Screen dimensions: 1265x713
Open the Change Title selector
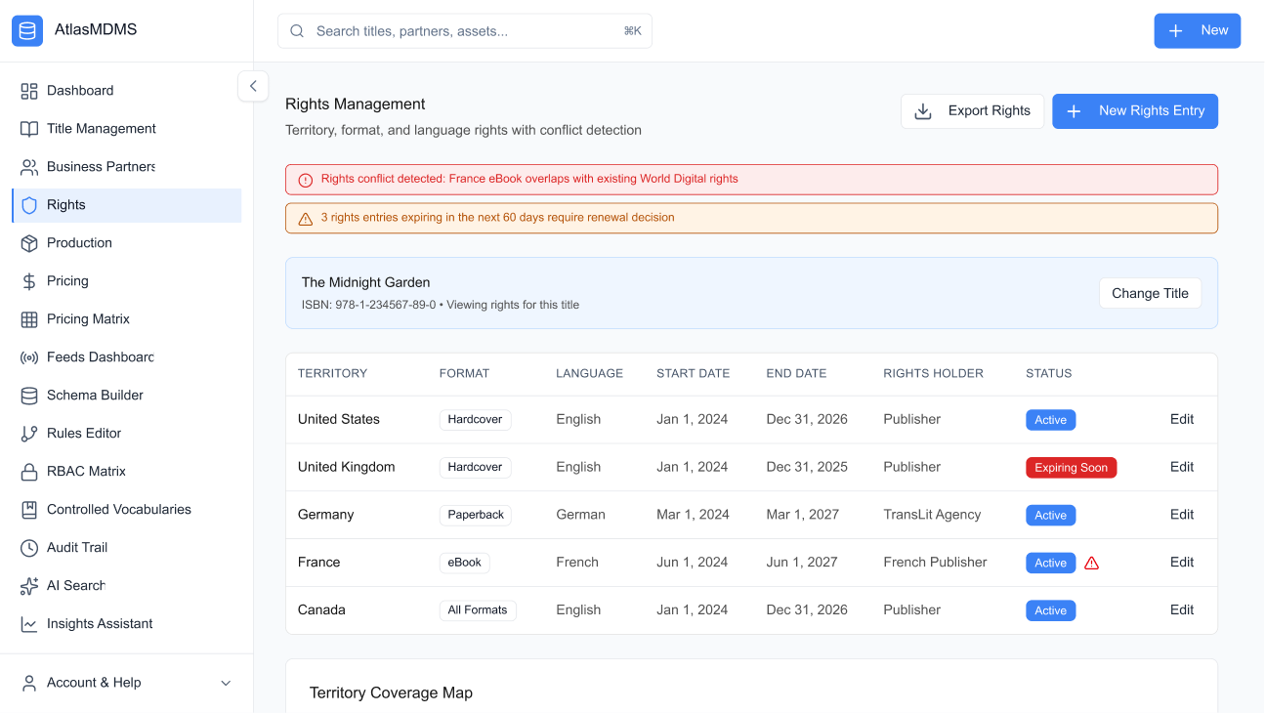tap(1150, 293)
